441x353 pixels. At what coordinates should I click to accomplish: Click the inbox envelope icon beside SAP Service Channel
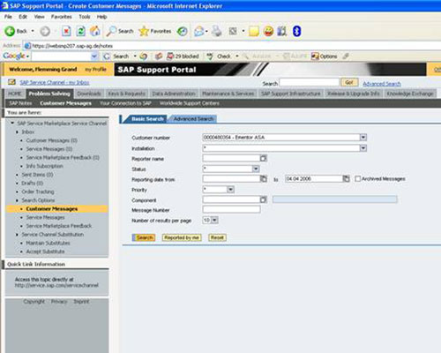click(x=11, y=82)
